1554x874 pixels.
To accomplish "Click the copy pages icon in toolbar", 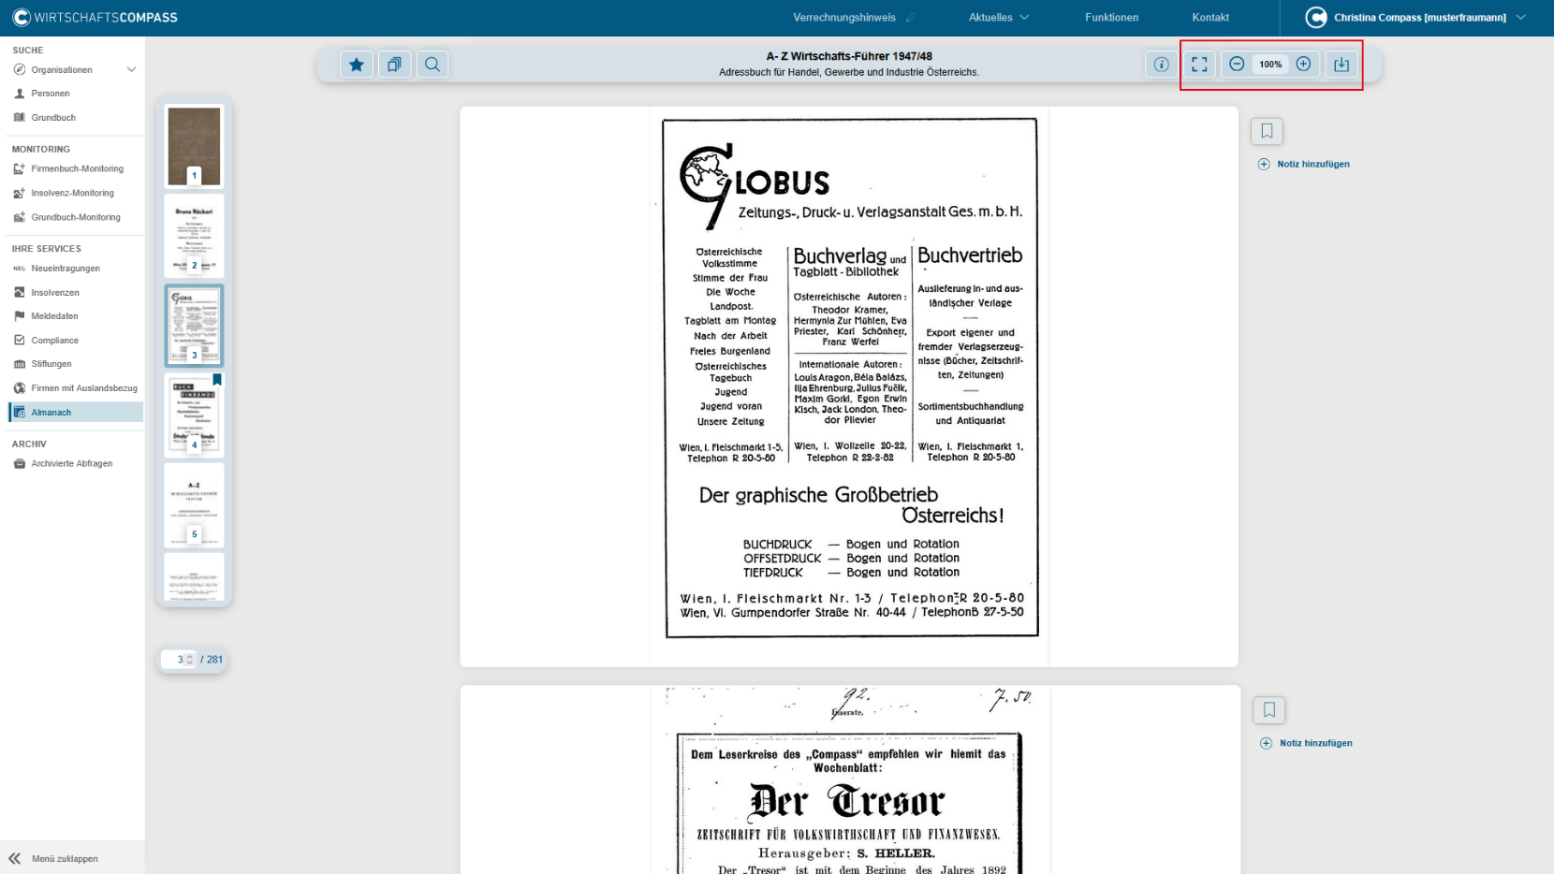I will [394, 65].
